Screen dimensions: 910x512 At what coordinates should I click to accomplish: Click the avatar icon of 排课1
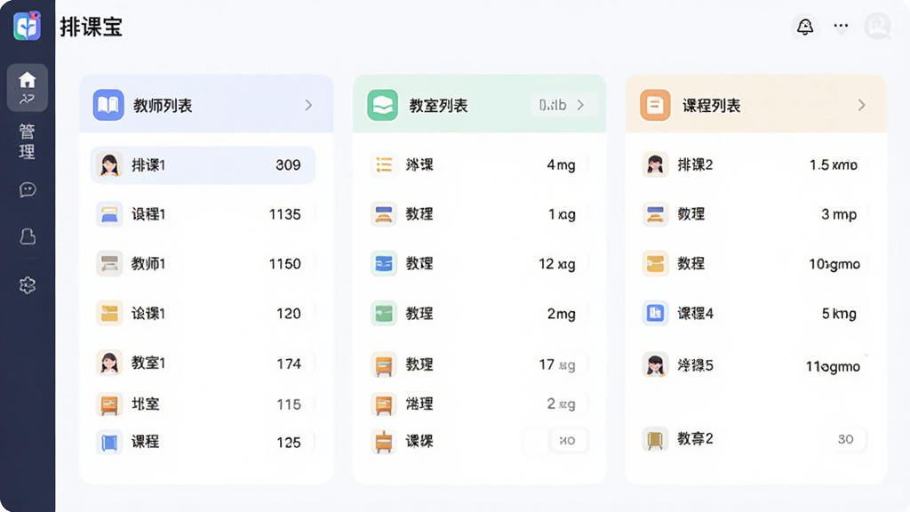109,164
